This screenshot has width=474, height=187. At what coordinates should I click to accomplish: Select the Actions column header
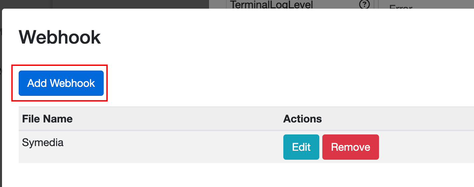tap(302, 119)
